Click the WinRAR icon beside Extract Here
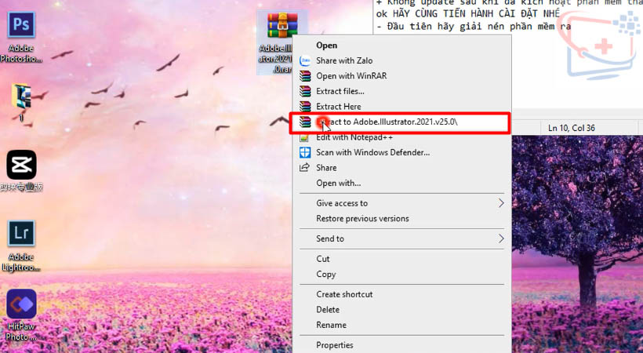 point(305,107)
